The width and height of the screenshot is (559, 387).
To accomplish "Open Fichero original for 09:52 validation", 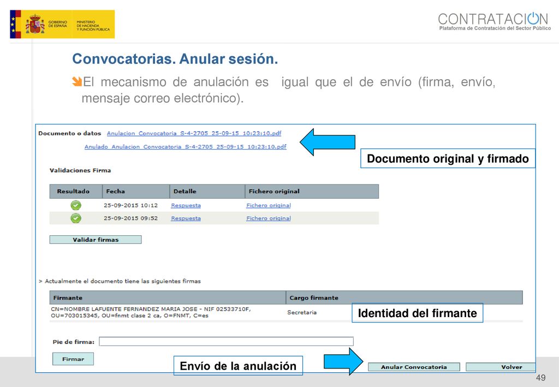I will (269, 218).
